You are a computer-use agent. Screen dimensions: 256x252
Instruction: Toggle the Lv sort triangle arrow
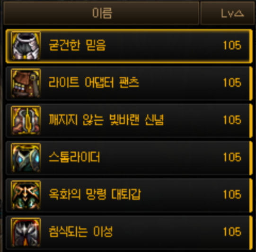click(x=239, y=13)
